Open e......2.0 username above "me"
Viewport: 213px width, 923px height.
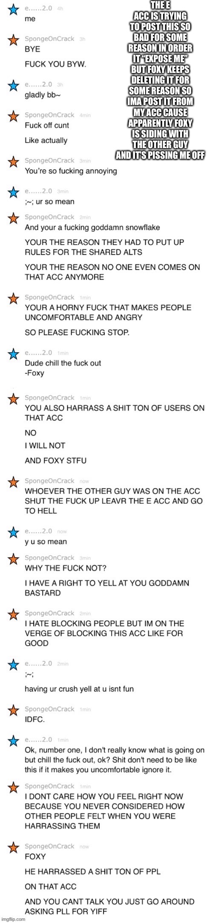click(38, 8)
